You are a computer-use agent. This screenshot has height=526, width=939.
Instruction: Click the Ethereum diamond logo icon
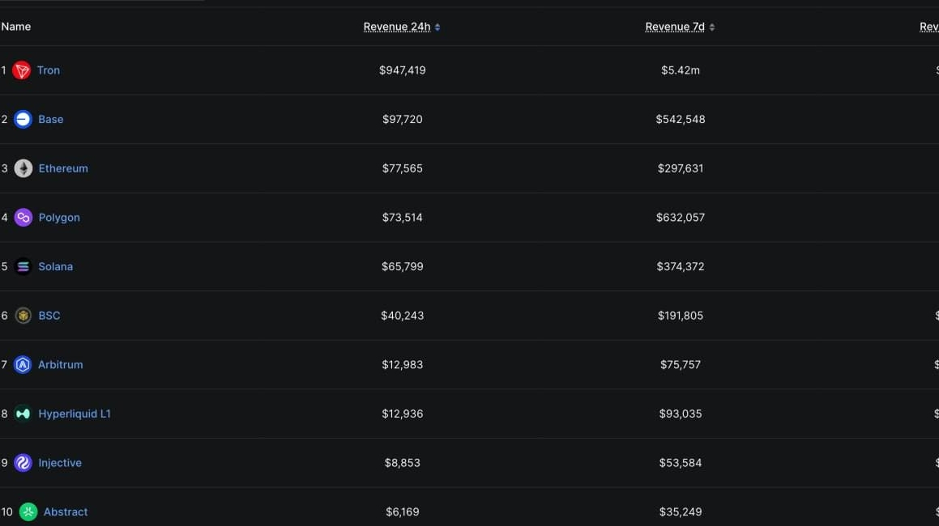23,168
